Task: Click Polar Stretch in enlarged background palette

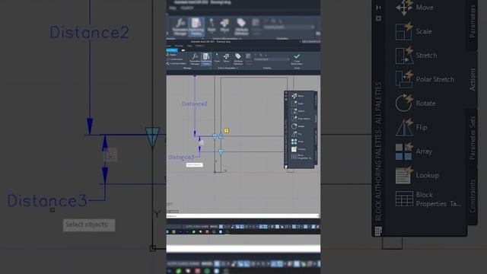Action: (425, 79)
